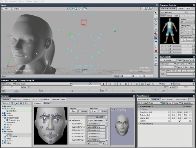
Task: Click the blue cube icon in Viewer toolbar
Action: 156,42
